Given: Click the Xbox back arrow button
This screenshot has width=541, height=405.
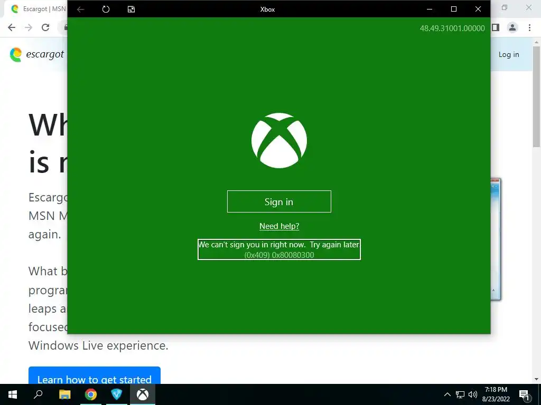Looking at the screenshot, I should point(81,9).
